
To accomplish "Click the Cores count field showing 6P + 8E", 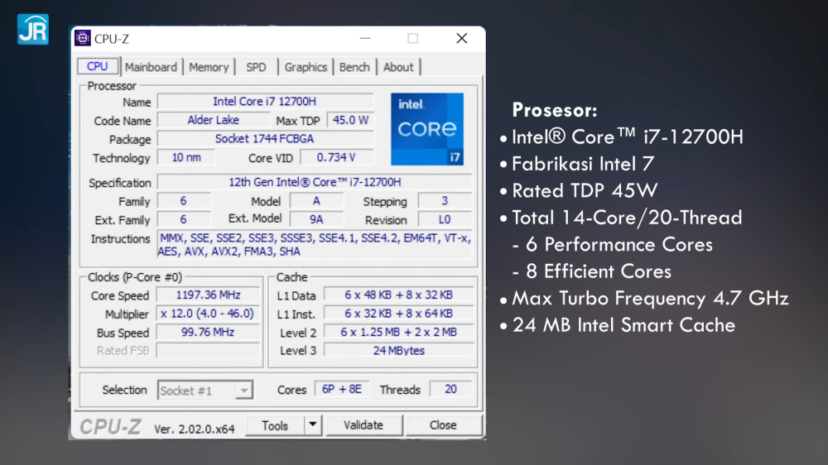I will point(341,389).
